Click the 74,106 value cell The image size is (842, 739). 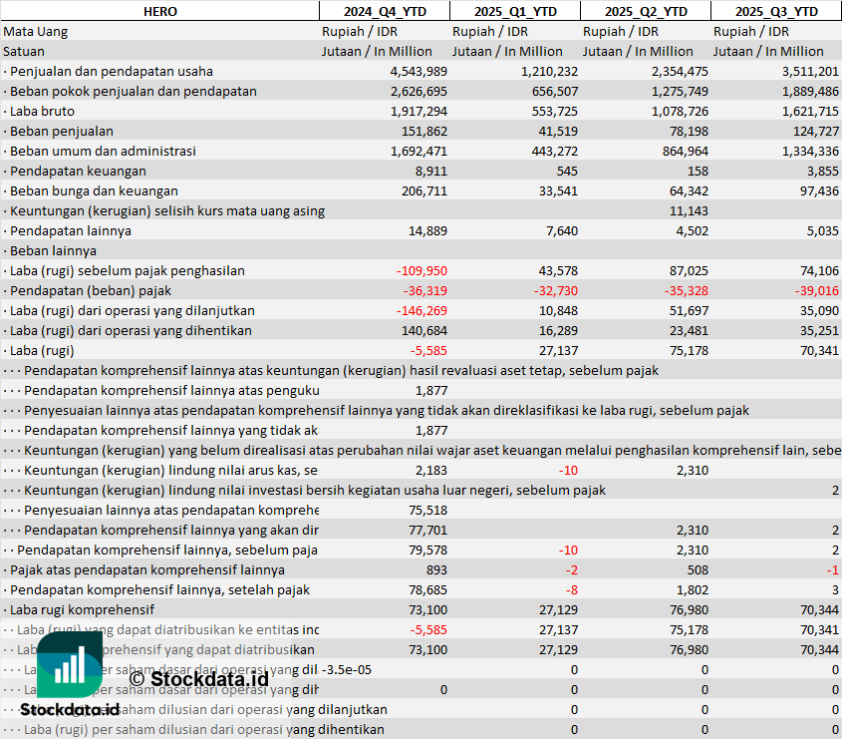pyautogui.click(x=819, y=270)
